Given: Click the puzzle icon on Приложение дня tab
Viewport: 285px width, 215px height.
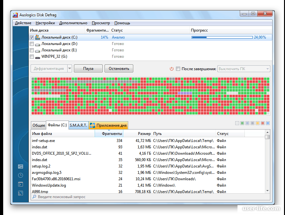Looking at the screenshot, I should [x=92, y=125].
